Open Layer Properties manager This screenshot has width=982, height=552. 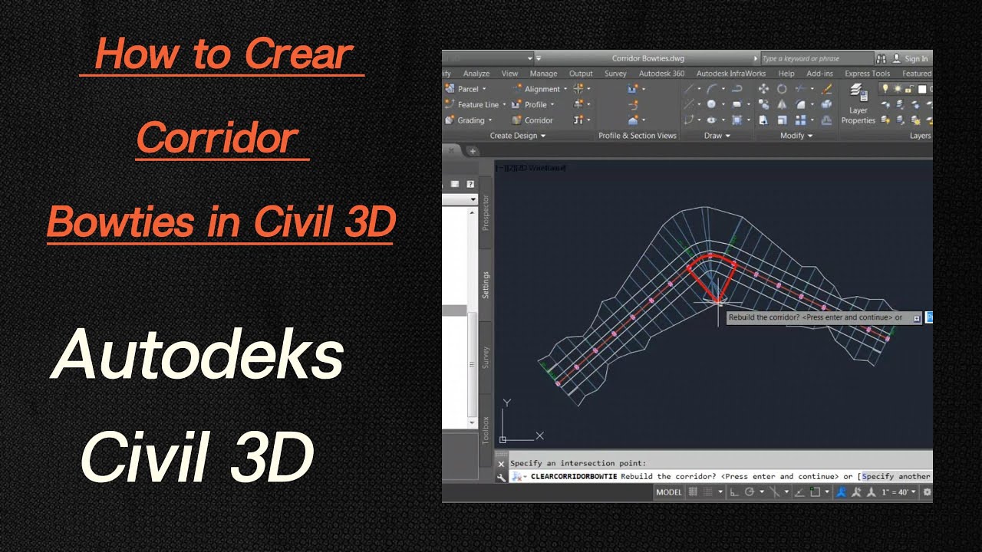[x=858, y=104]
